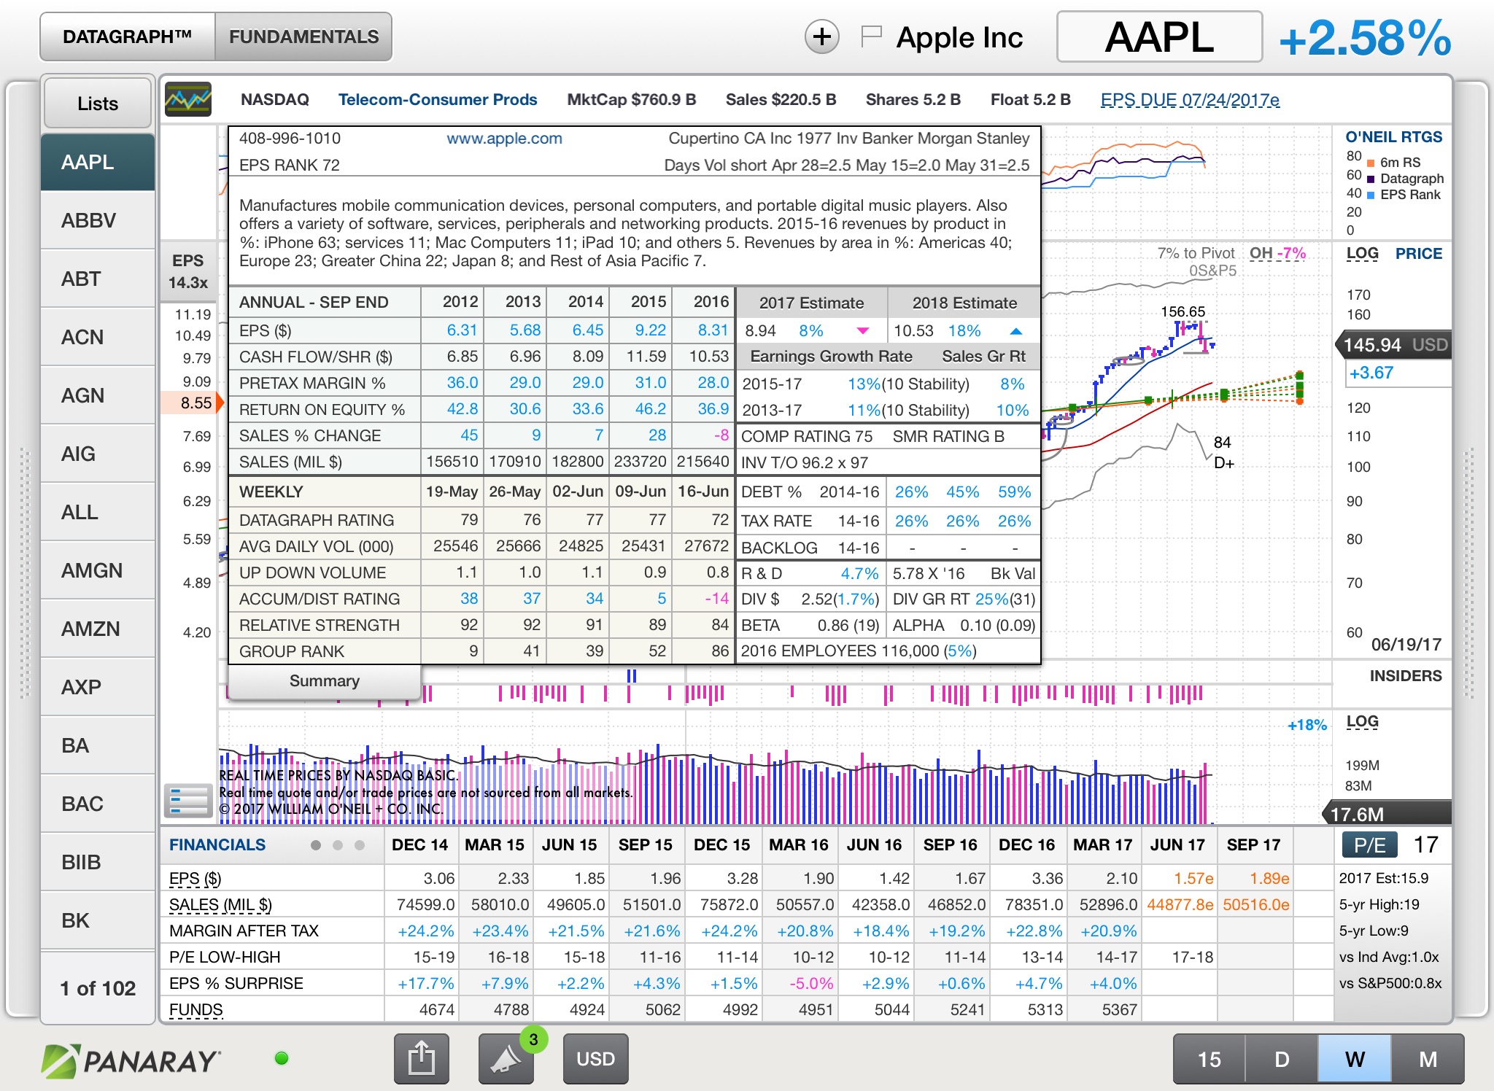Collapse the Summary panel tab
This screenshot has width=1494, height=1091.
[x=324, y=681]
